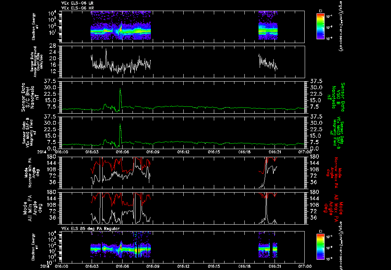Click the Btot magnetic field spike near 016:06

120,97
